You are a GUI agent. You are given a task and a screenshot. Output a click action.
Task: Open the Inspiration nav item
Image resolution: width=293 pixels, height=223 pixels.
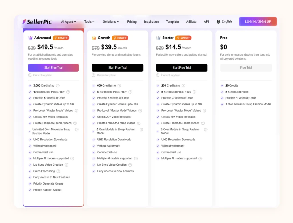[x=151, y=22]
